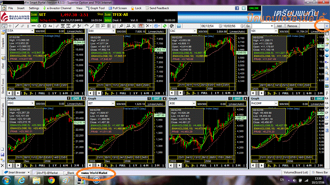This screenshot has height=185, width=330.
Task: Open the DAX symbol dropdown
Action: coord(113,31)
